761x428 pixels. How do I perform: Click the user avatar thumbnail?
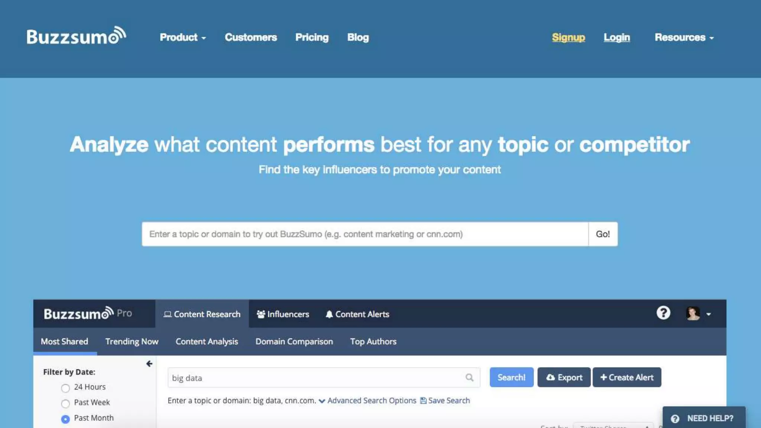pyautogui.click(x=693, y=314)
